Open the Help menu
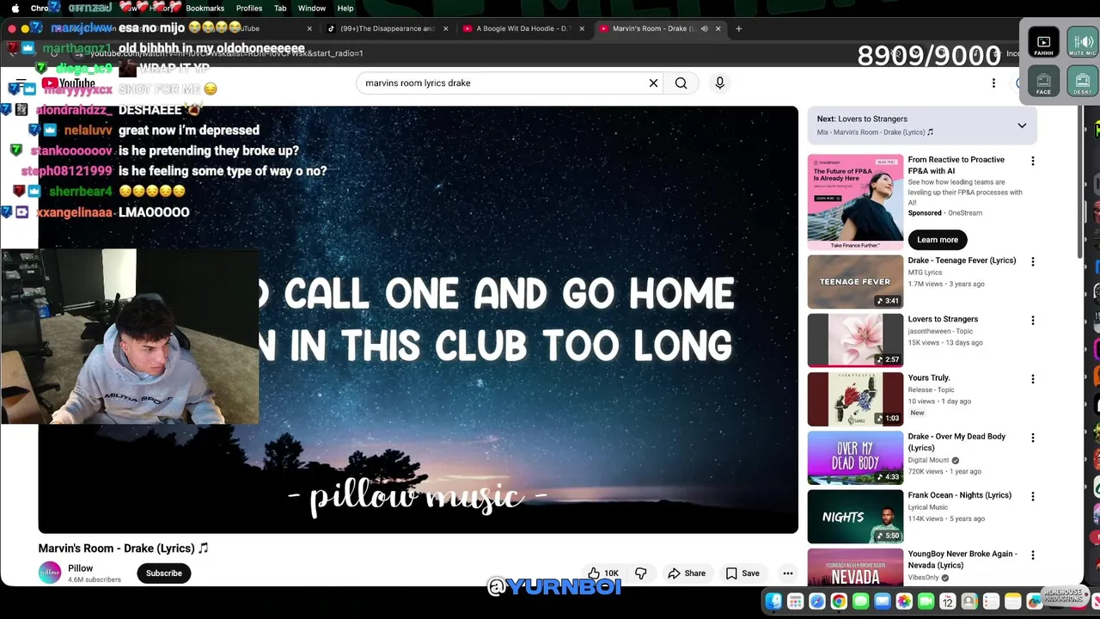 pos(345,8)
